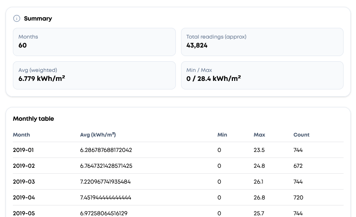Select the total readings value 43,824
Viewport: 356px width, 217px height.
pos(197,45)
